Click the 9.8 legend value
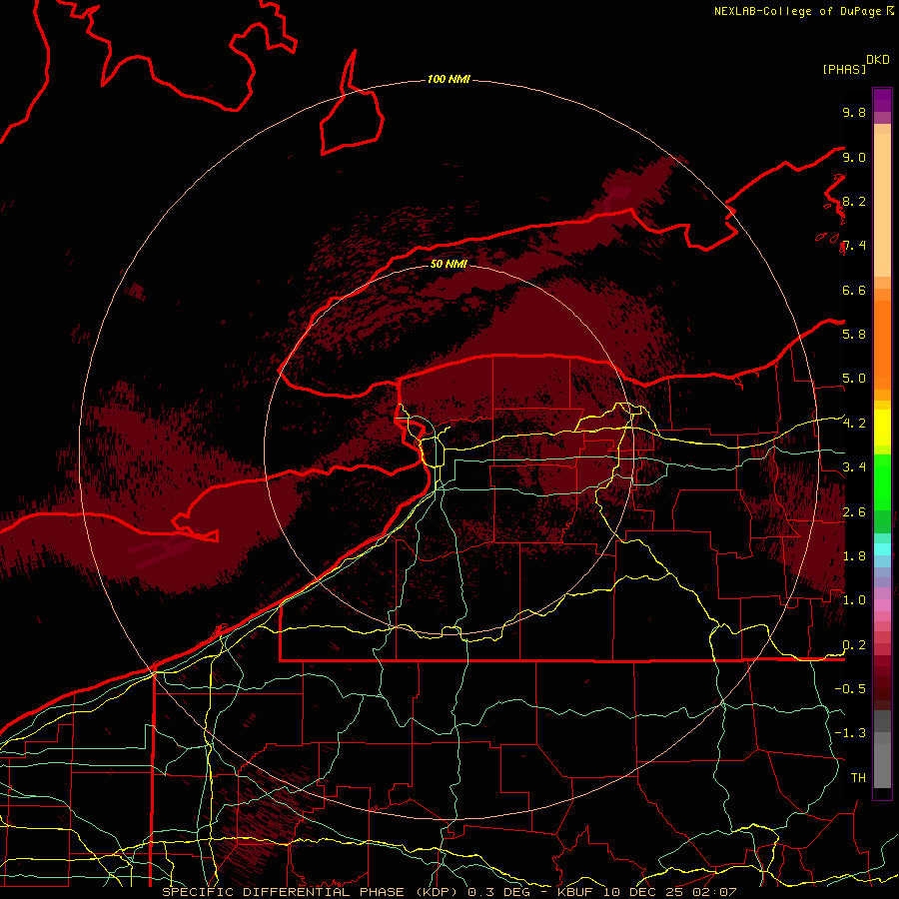Viewport: 899px width, 899px height. (854, 112)
